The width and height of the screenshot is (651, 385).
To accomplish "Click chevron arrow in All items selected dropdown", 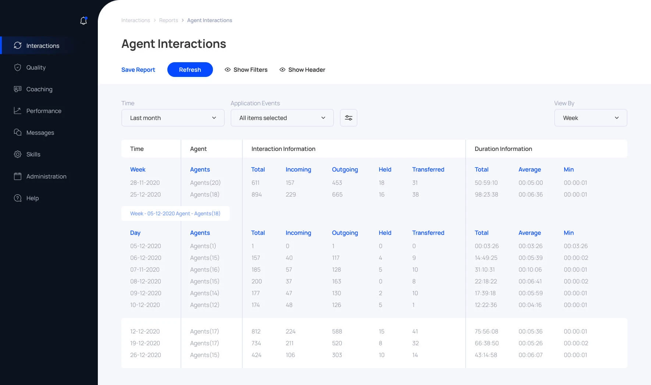I will [x=323, y=118].
